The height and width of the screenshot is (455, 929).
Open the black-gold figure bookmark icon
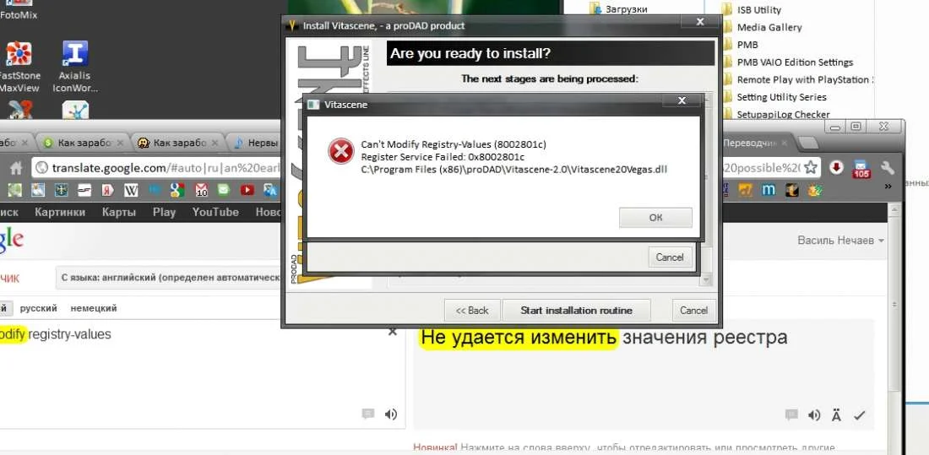pos(792,190)
